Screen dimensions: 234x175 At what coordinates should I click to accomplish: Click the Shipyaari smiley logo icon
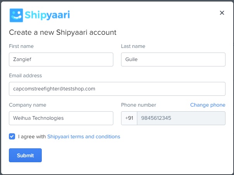pyautogui.click(x=16, y=15)
